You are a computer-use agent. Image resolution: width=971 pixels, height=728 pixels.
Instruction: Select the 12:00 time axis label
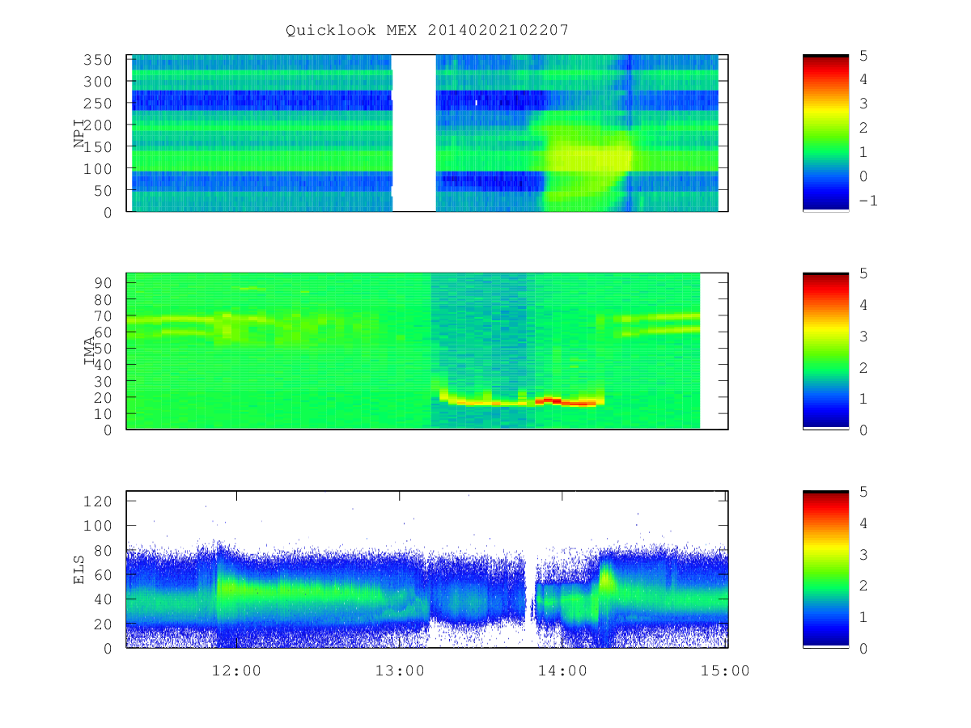236,670
